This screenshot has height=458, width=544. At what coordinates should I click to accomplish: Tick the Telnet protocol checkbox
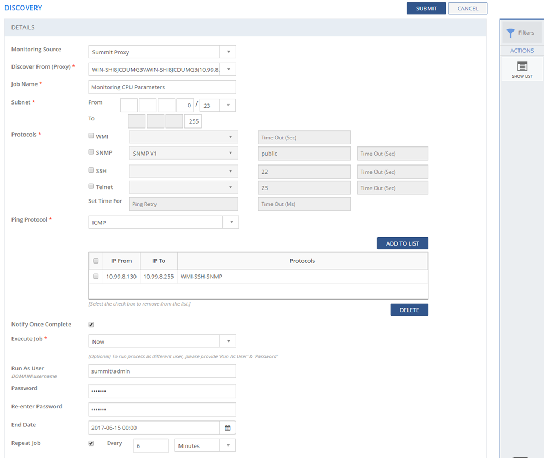(91, 186)
